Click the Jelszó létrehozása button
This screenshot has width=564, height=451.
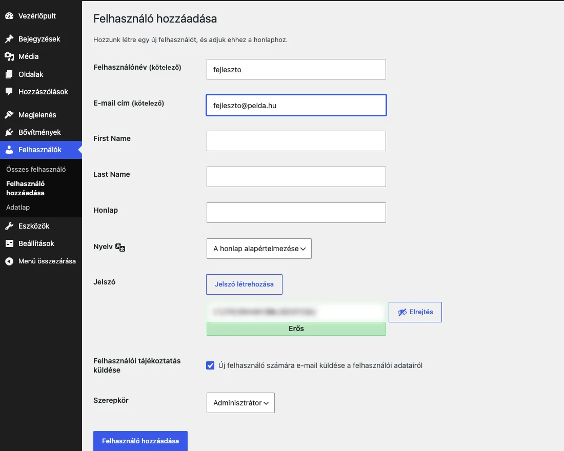click(244, 284)
